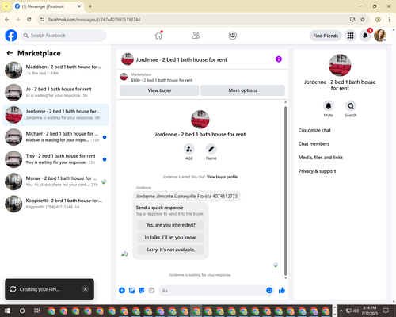Open the taskbar clock
Image resolution: width=396 pixels, height=317 pixels.
(370, 311)
